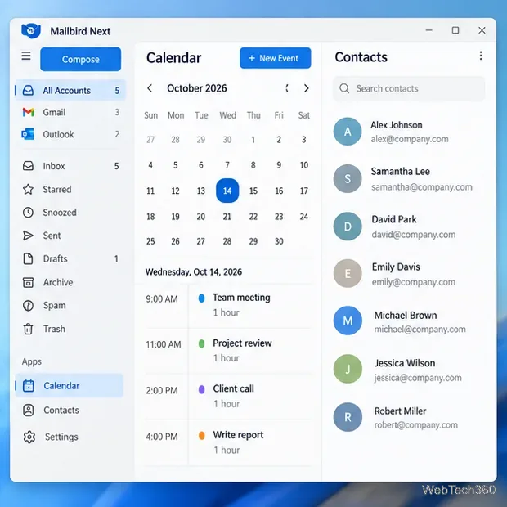
Task: Select October 17 in calendar
Action: click(304, 191)
